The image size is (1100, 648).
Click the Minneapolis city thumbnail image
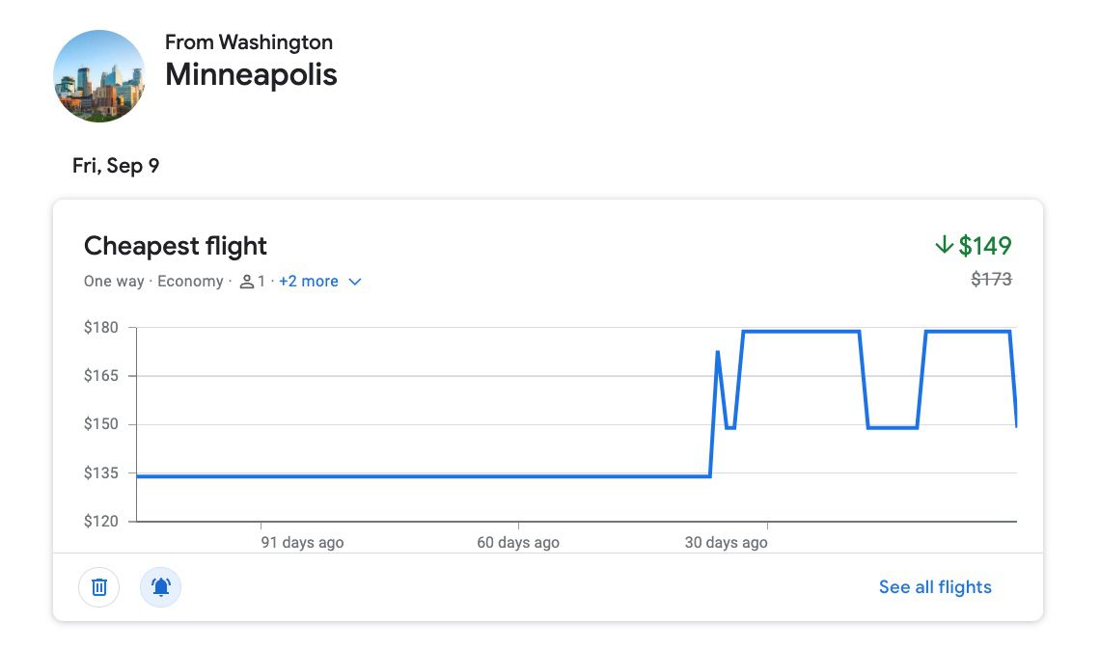point(98,75)
